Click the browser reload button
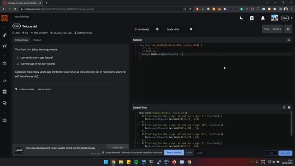The height and width of the screenshot is (166, 295). pos(15,9)
